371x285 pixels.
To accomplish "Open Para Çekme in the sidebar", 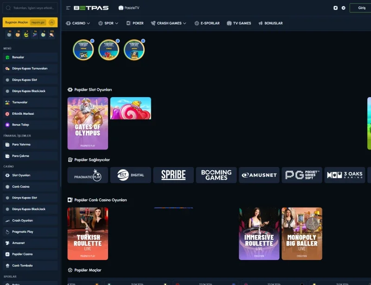I will click(x=30, y=156).
